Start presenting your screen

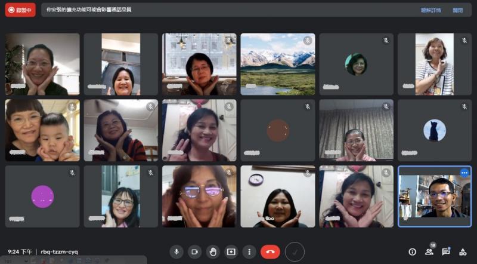[231, 252]
